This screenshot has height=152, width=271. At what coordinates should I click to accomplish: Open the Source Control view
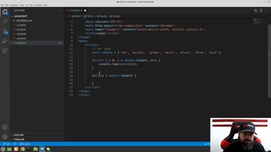tap(5, 31)
